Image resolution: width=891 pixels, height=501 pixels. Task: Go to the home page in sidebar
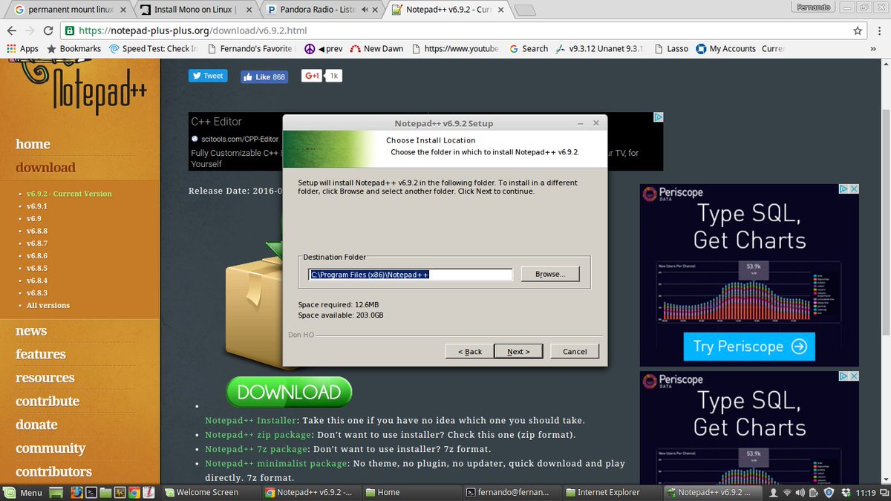[33, 144]
